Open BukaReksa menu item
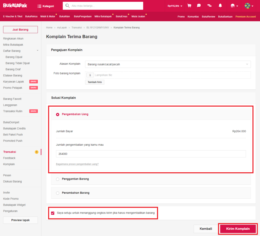 [x=31, y=17]
